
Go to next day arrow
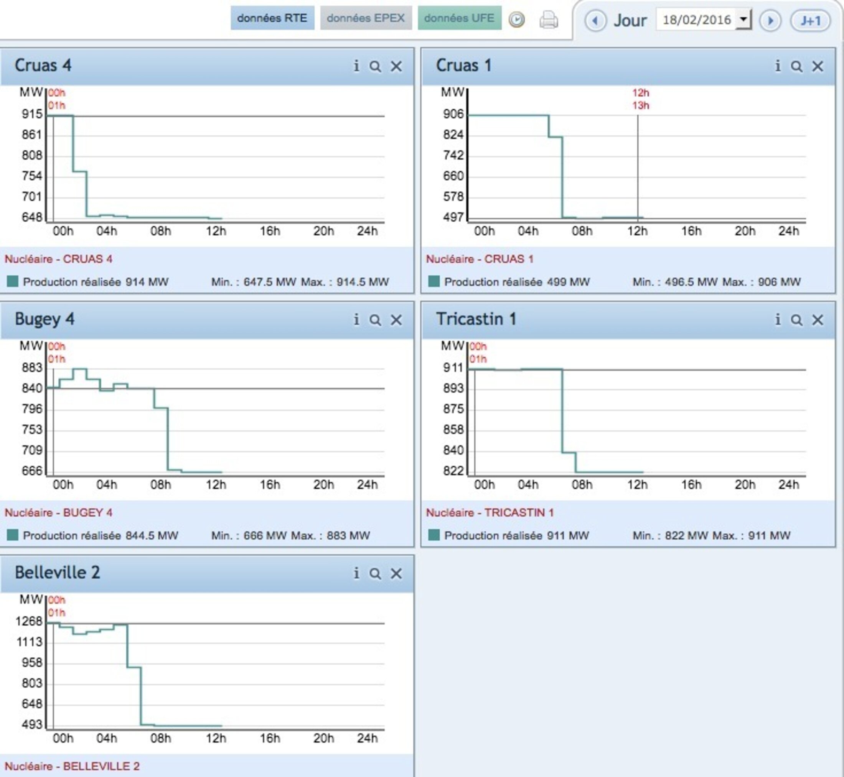(770, 21)
